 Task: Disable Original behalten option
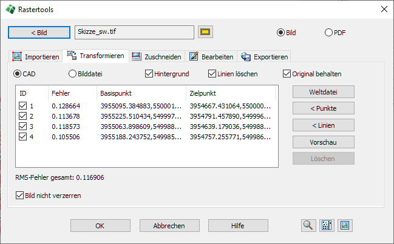(287, 74)
